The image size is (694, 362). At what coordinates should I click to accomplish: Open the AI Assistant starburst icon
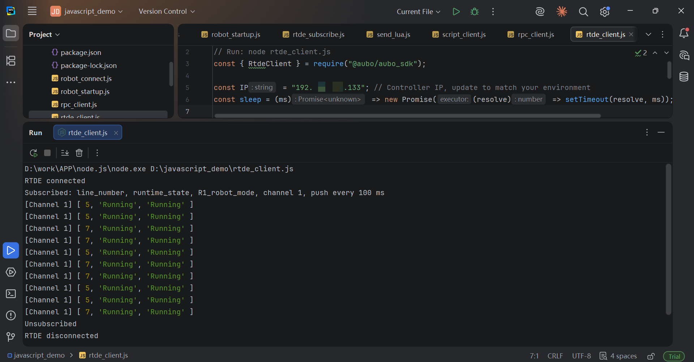561,12
